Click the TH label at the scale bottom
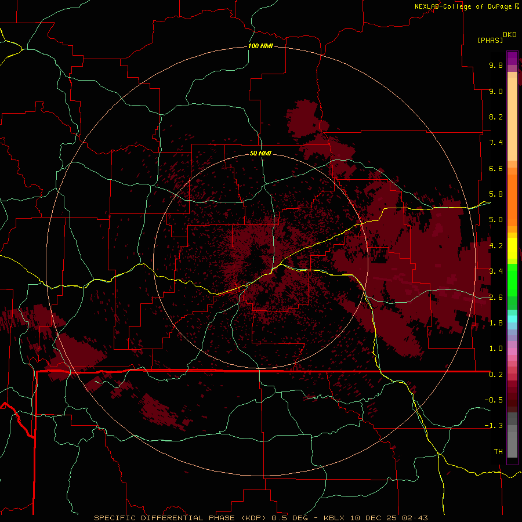522x522 pixels. (x=498, y=452)
